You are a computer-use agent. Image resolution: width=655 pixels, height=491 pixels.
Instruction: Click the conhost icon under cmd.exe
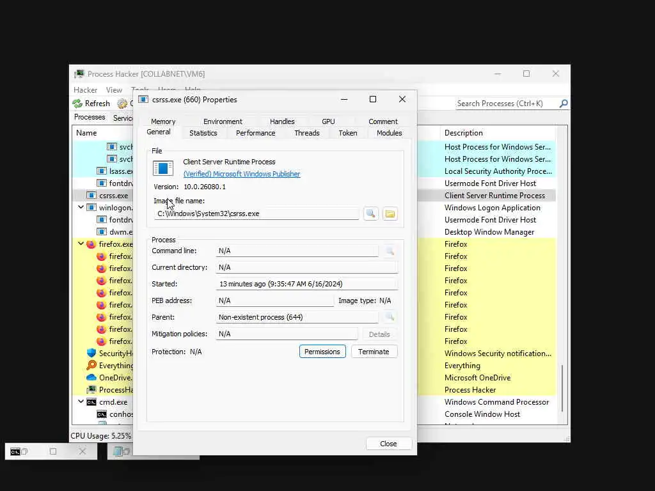[102, 414]
